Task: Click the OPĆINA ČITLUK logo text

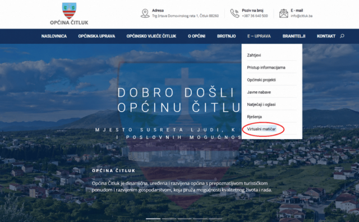Action: click(69, 22)
